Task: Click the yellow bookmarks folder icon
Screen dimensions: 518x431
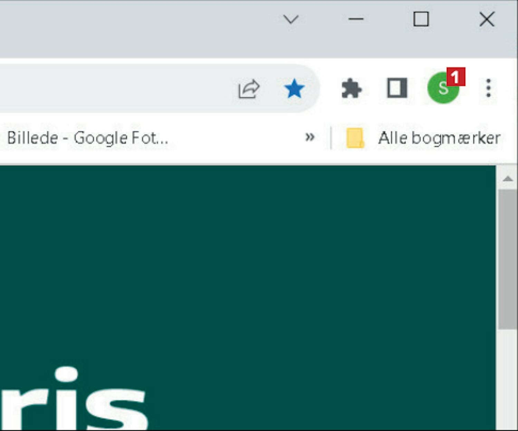Action: point(355,138)
